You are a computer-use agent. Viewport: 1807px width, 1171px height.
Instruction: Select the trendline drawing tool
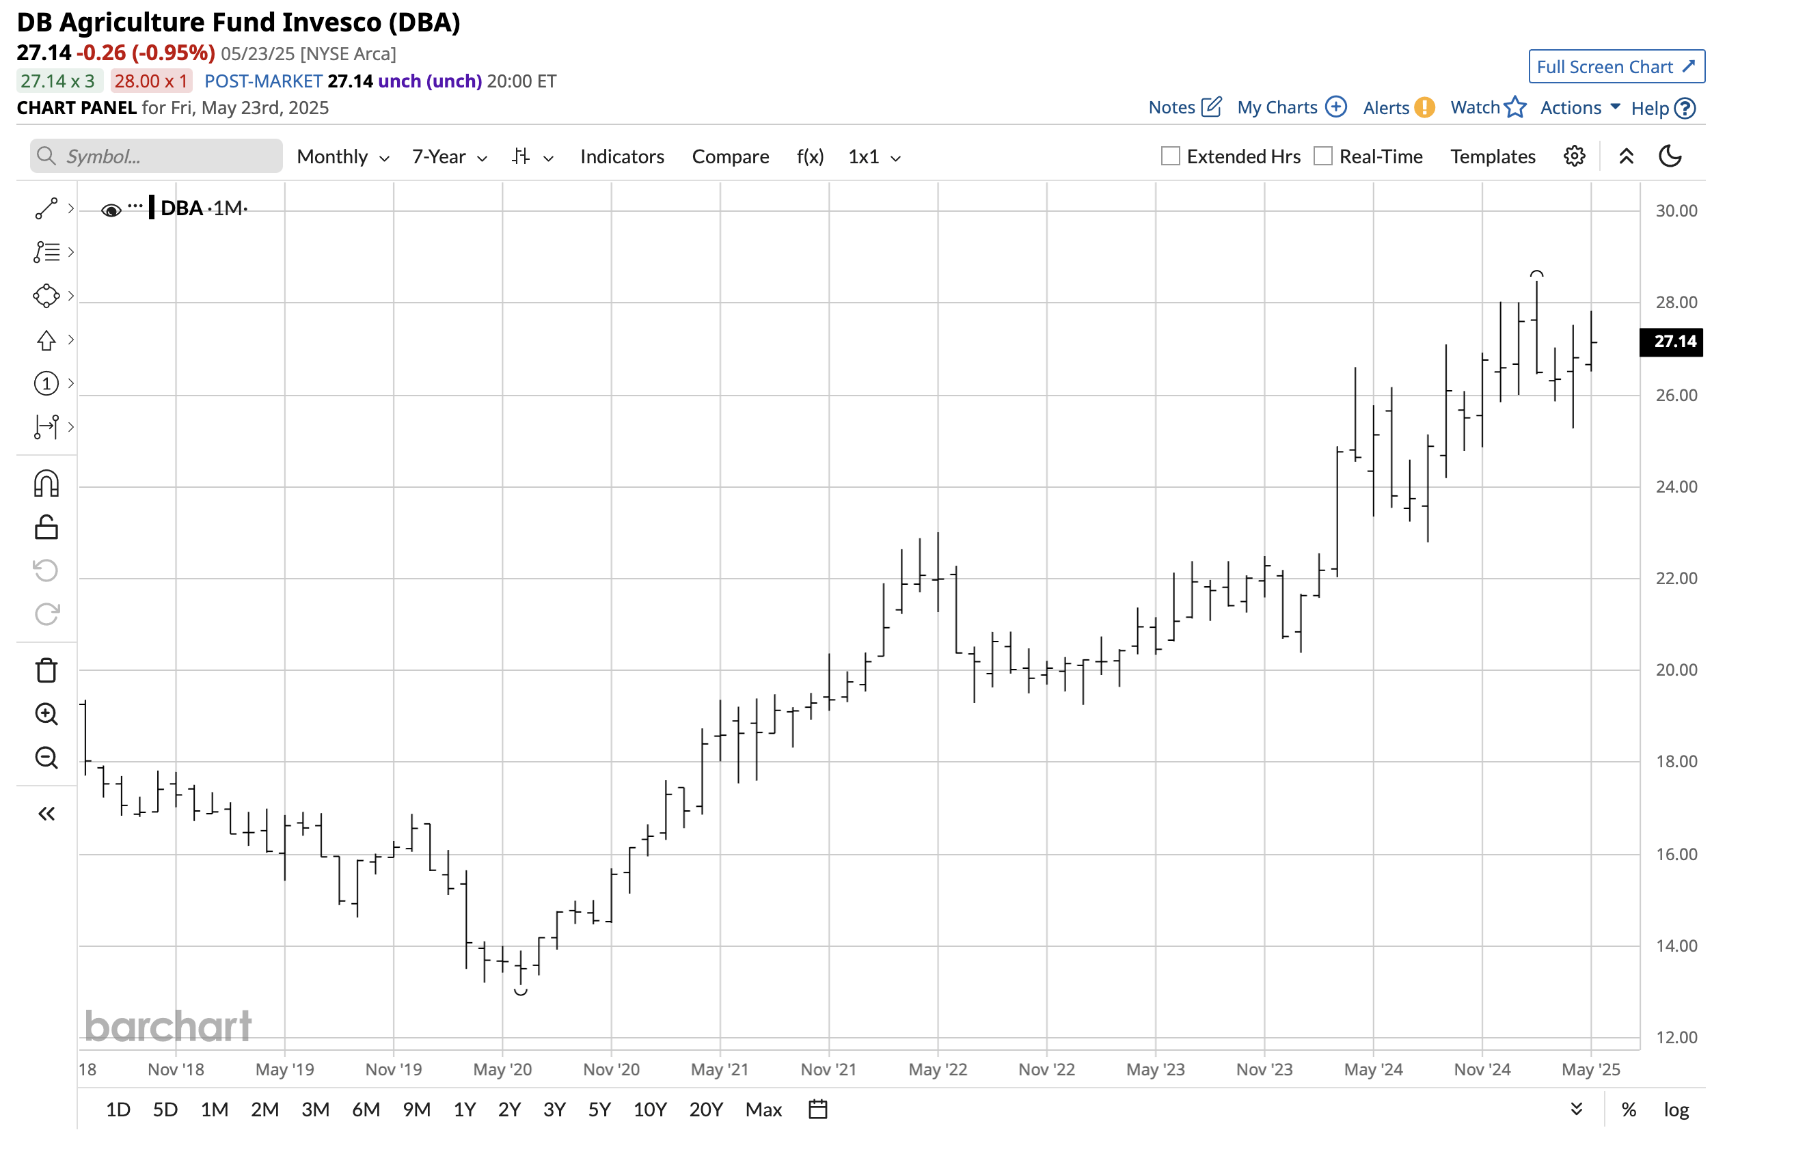point(47,208)
